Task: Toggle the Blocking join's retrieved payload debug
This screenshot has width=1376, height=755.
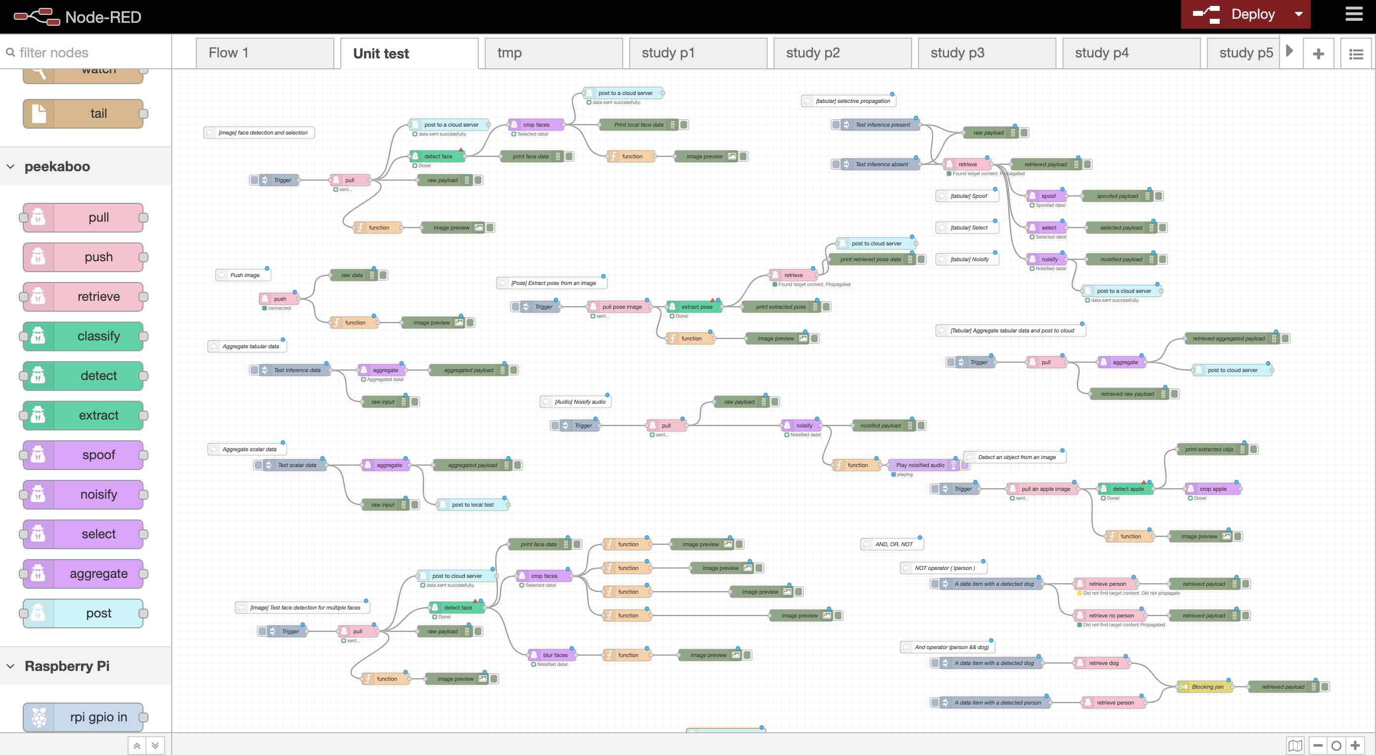Action: 1325,687
